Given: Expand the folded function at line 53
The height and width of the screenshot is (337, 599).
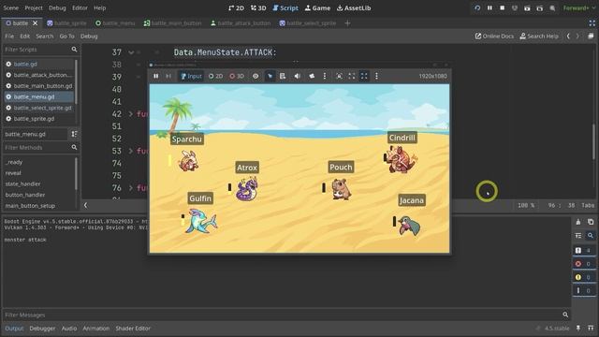Looking at the screenshot, I should click(131, 151).
